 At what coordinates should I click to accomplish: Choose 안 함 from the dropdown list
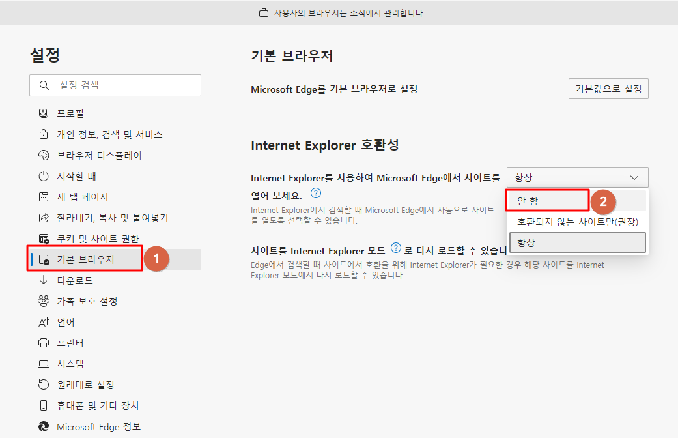pyautogui.click(x=577, y=201)
